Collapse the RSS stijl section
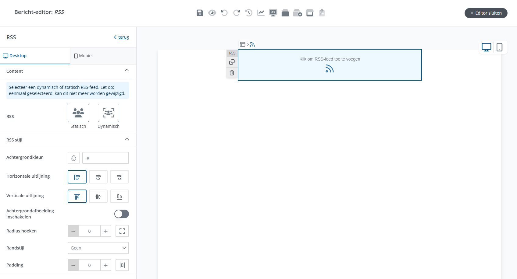 [127, 139]
